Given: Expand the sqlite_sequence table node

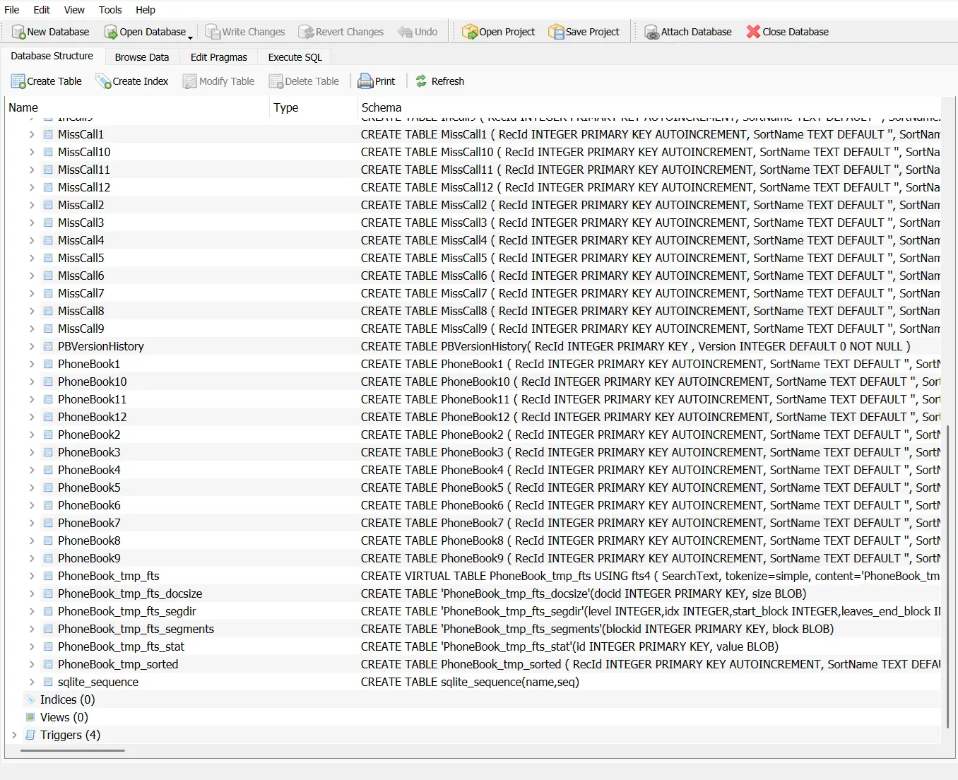Looking at the screenshot, I should tap(32, 682).
